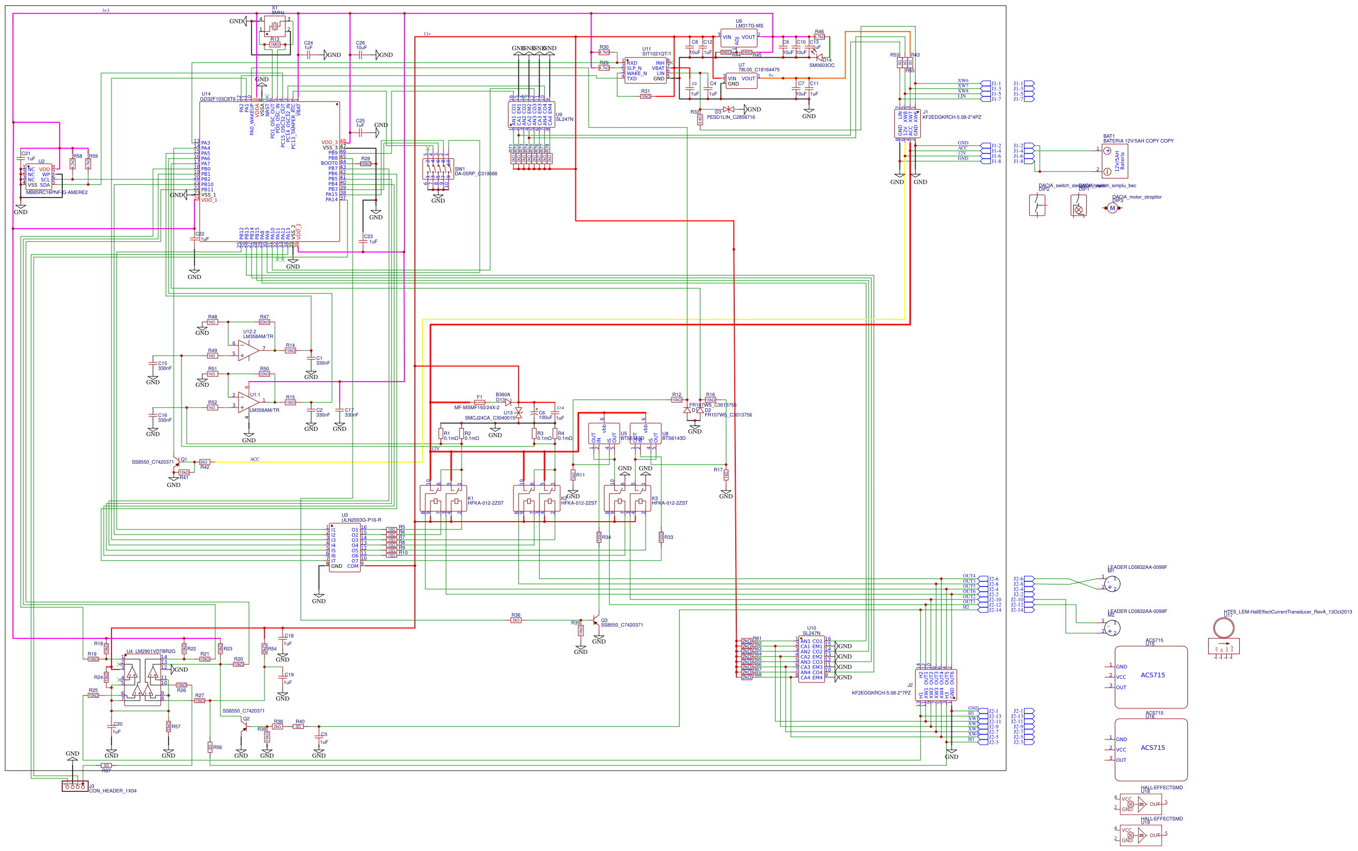Select the DACIA_switch_stergator DIP2 switch
The height and width of the screenshot is (851, 1358).
click(x=1038, y=204)
